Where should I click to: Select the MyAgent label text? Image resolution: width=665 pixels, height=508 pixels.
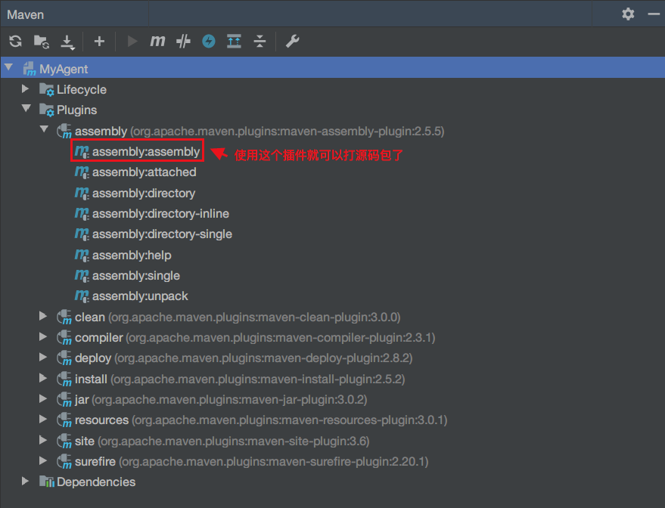(64, 69)
